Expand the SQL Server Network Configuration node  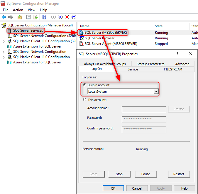click(x=4, y=52)
